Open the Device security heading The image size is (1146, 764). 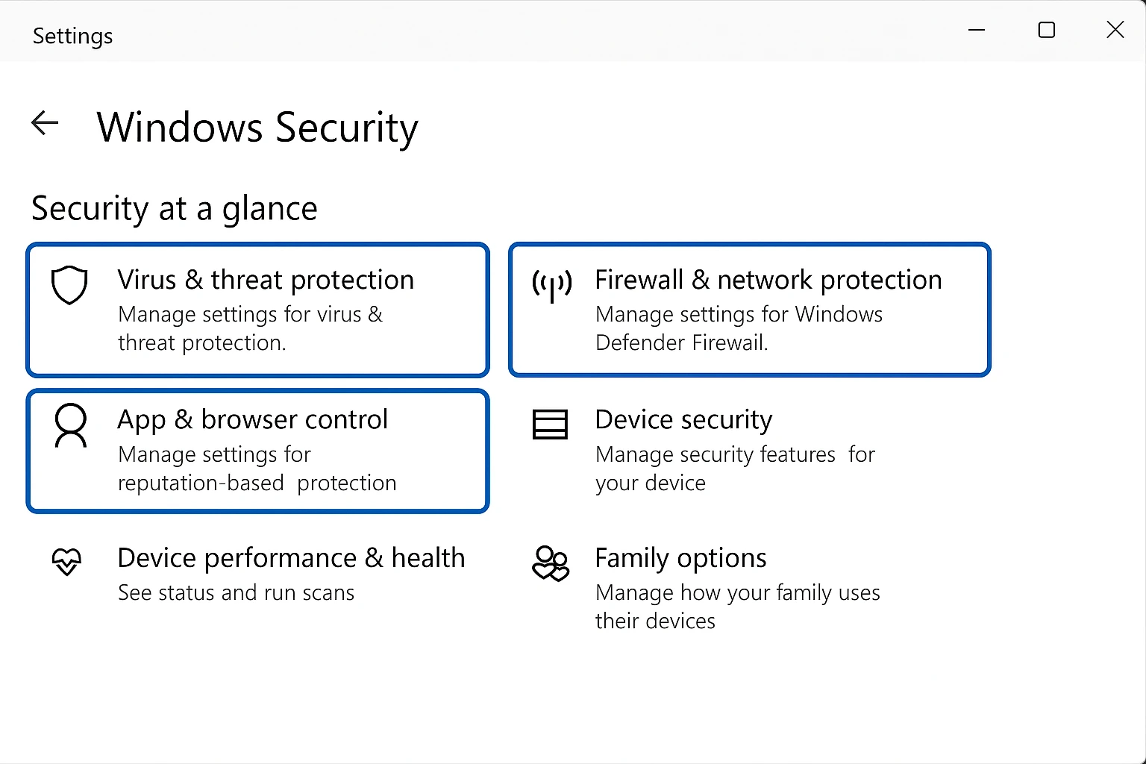click(683, 419)
